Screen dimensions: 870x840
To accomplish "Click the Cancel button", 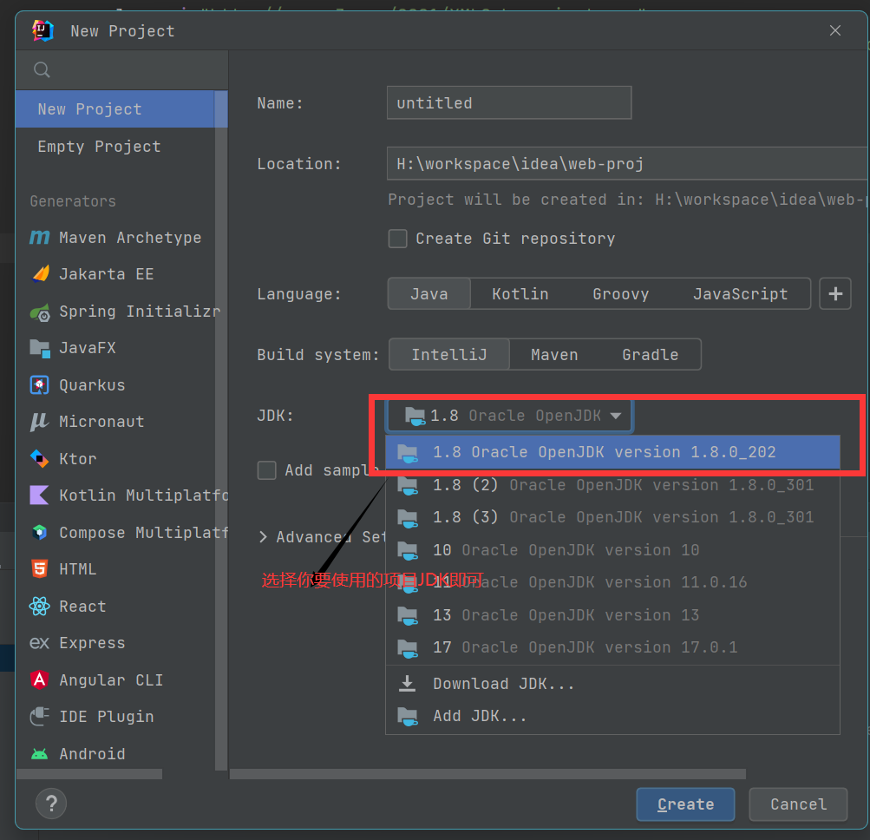I will [x=798, y=804].
